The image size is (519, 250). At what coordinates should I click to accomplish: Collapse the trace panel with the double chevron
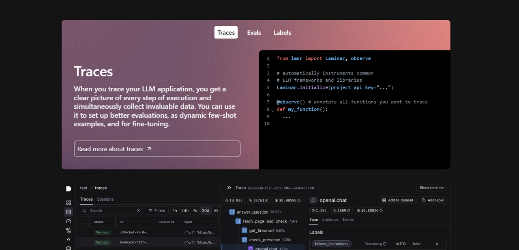click(229, 188)
